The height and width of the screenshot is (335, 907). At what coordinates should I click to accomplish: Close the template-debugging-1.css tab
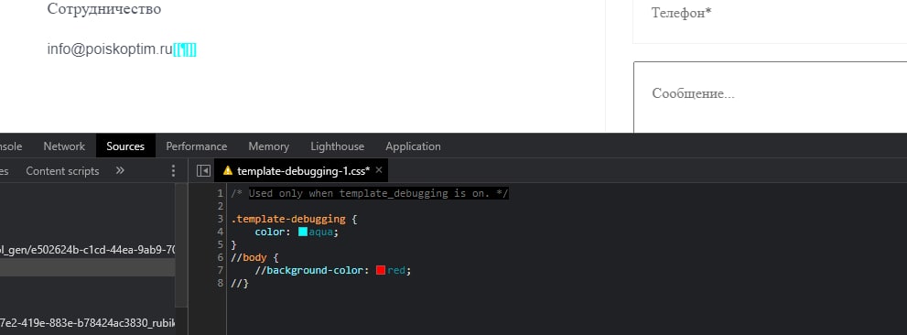379,170
